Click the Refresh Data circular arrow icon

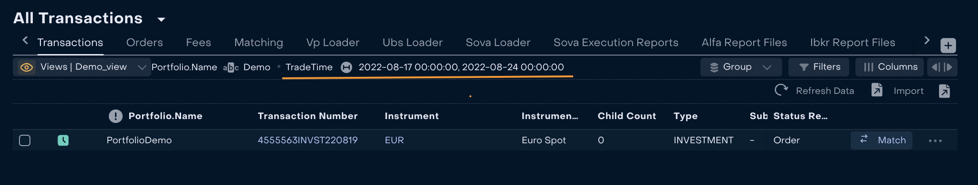coord(781,90)
